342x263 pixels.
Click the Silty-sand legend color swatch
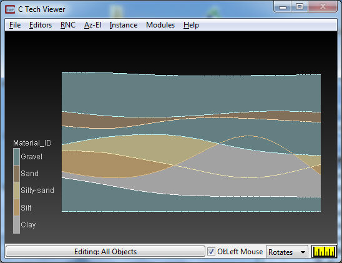pyautogui.click(x=16, y=191)
